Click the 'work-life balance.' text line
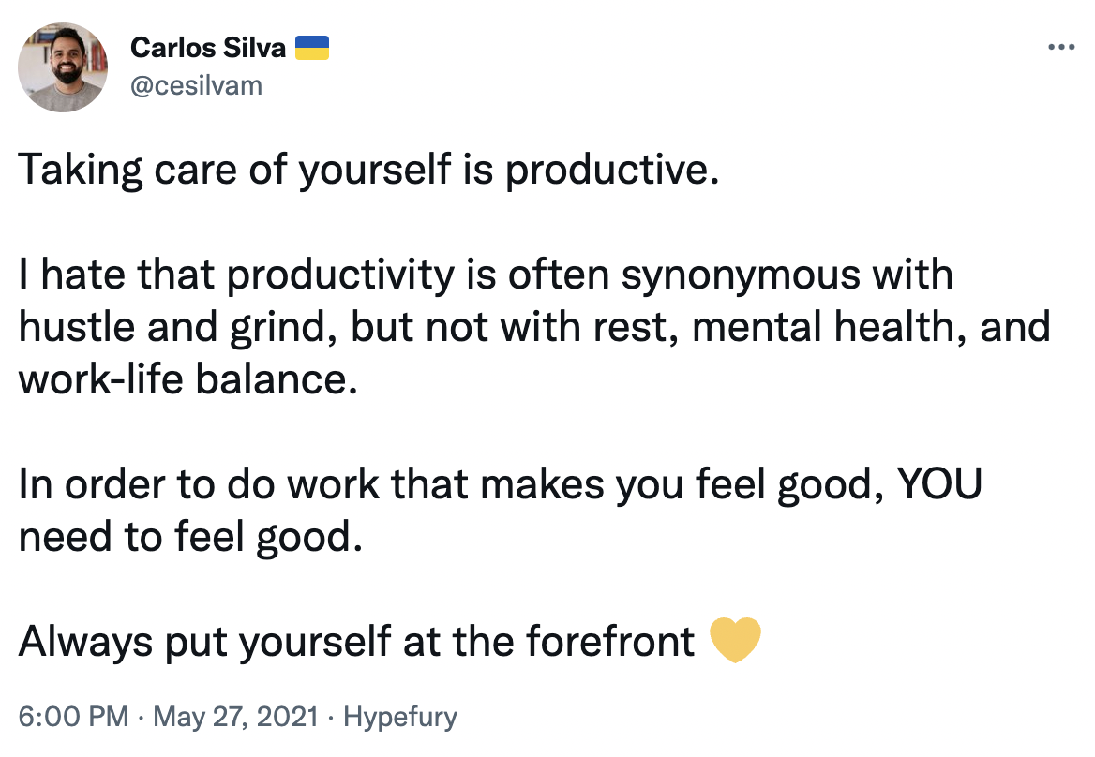The image size is (1095, 757). pos(187,379)
